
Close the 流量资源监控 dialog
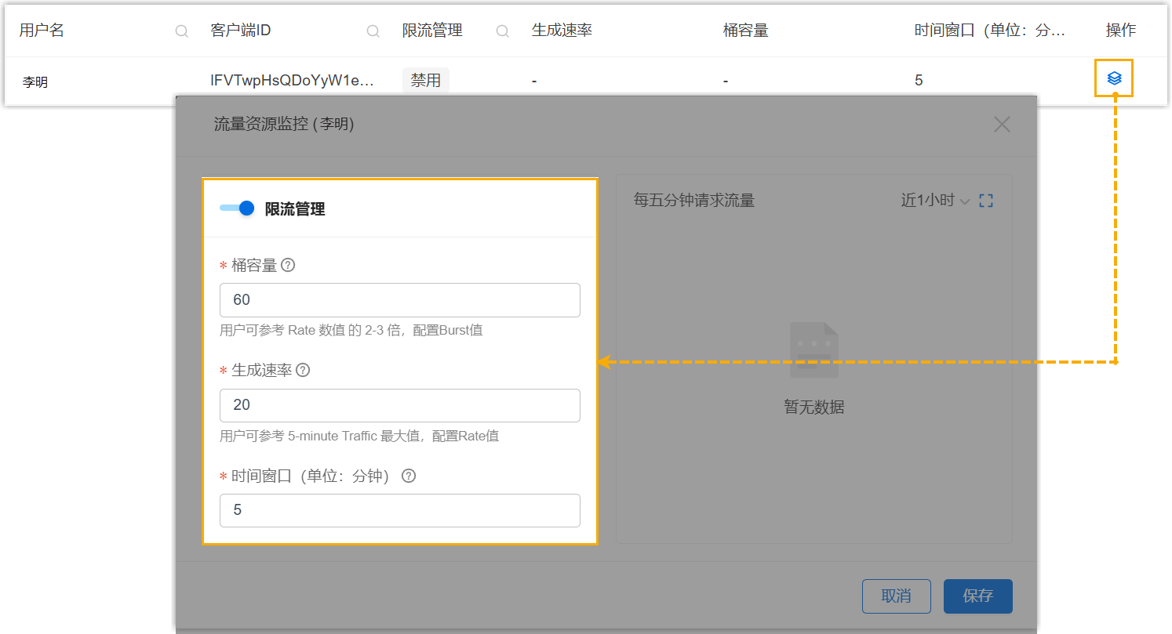(x=1002, y=125)
